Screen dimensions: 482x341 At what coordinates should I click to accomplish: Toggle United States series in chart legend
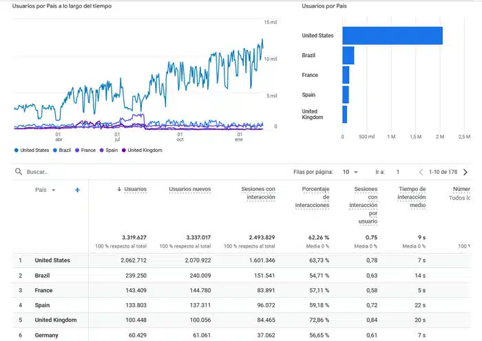pyautogui.click(x=32, y=150)
